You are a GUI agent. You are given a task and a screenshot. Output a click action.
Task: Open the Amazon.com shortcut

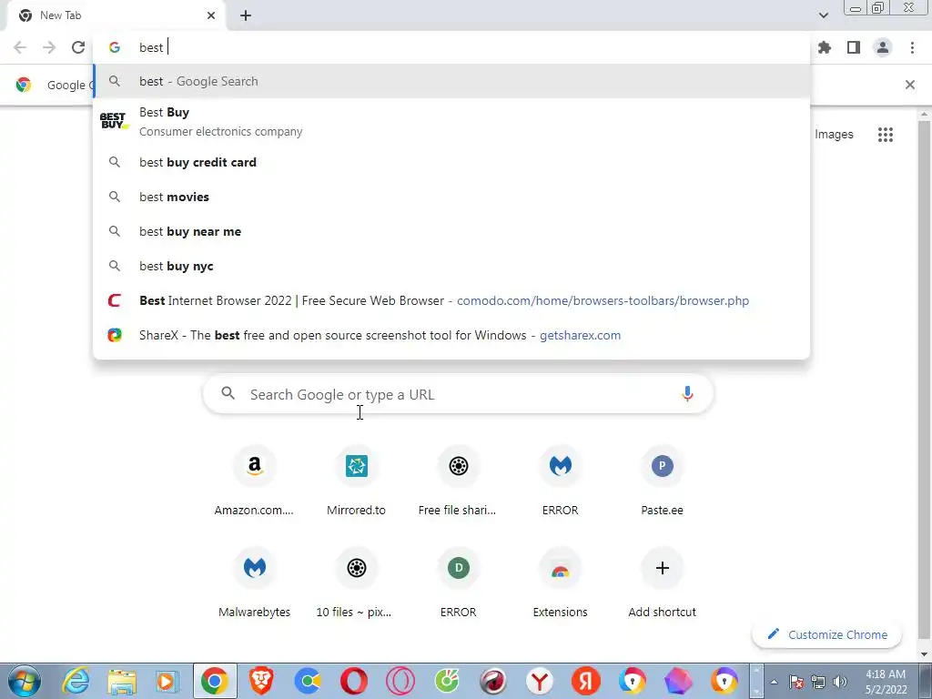[255, 482]
